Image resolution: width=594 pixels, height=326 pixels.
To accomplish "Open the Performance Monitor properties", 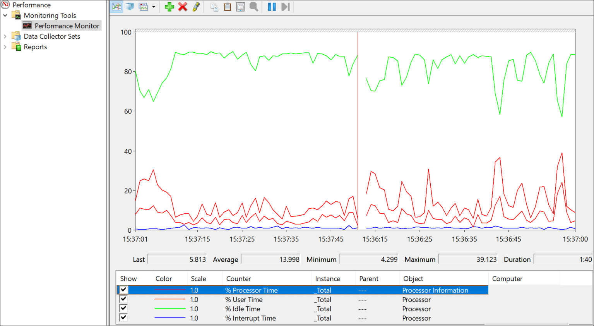I will coord(240,7).
